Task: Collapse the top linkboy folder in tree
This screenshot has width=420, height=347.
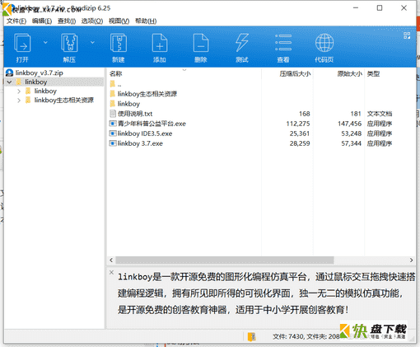Action: 10,82
